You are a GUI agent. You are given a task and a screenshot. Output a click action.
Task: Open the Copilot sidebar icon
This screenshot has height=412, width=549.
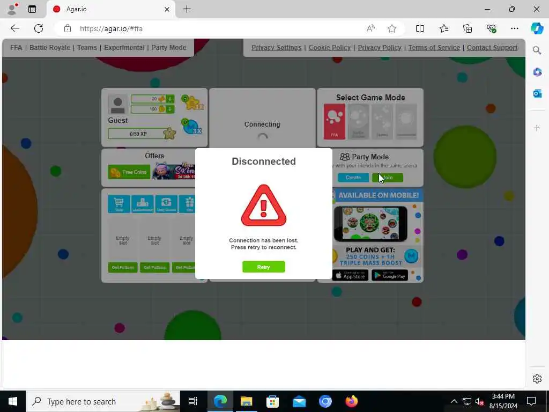click(537, 28)
